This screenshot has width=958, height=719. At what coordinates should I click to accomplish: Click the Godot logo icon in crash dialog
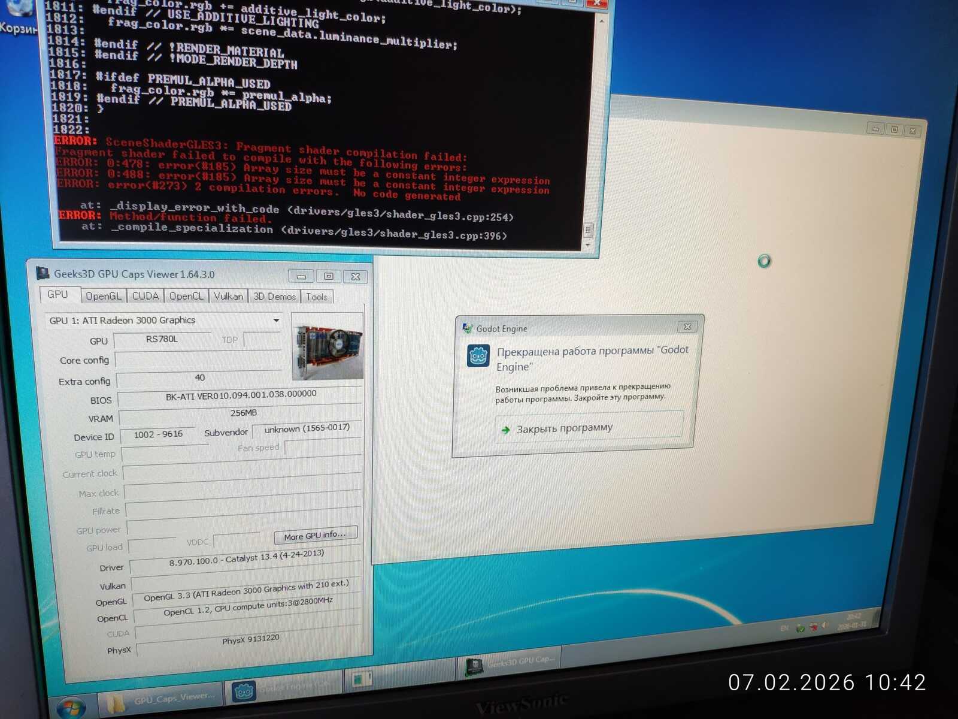point(478,356)
